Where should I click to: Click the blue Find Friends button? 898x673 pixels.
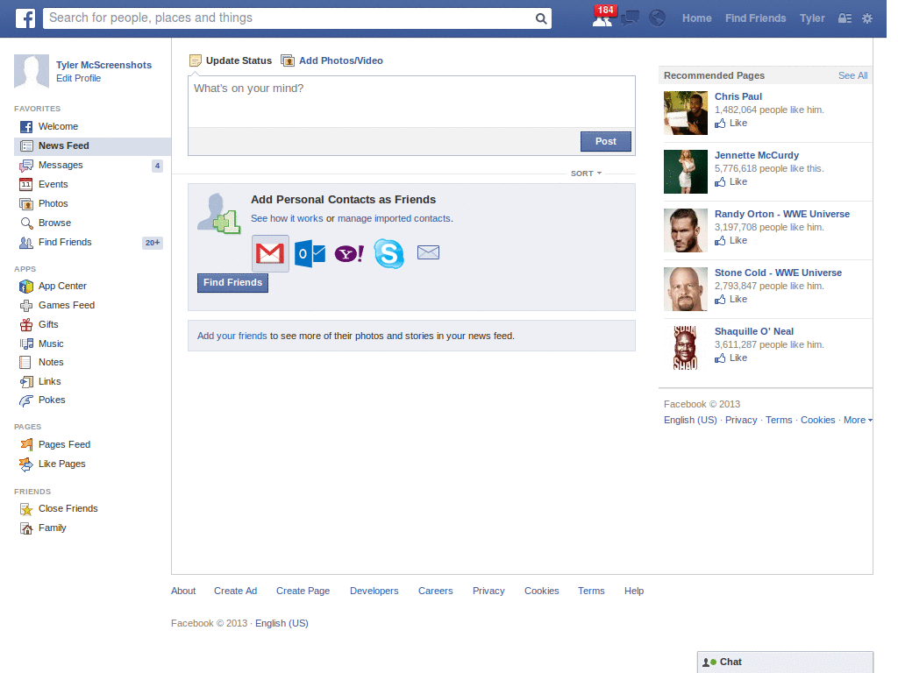point(232,283)
